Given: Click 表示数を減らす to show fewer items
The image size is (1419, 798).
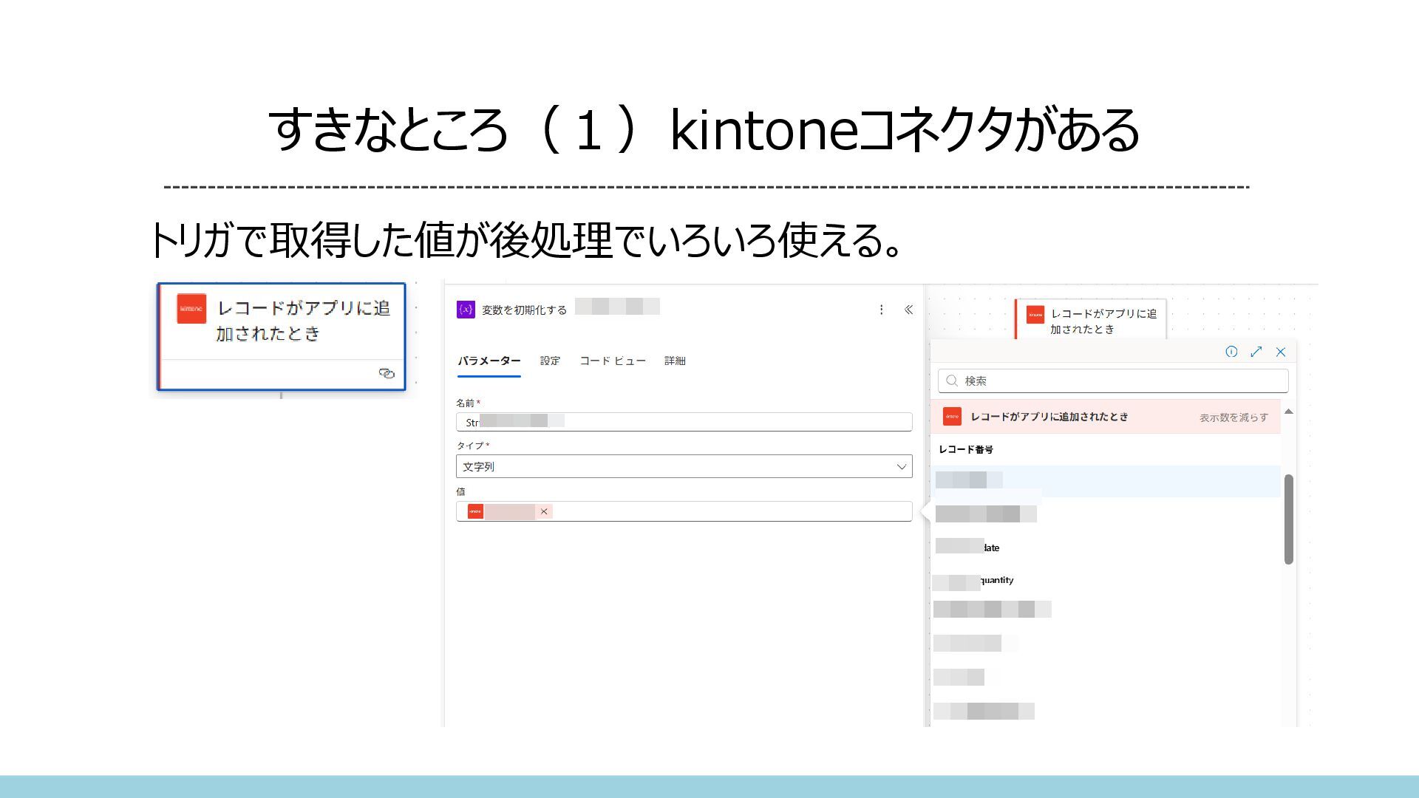Looking at the screenshot, I should pos(1233,417).
